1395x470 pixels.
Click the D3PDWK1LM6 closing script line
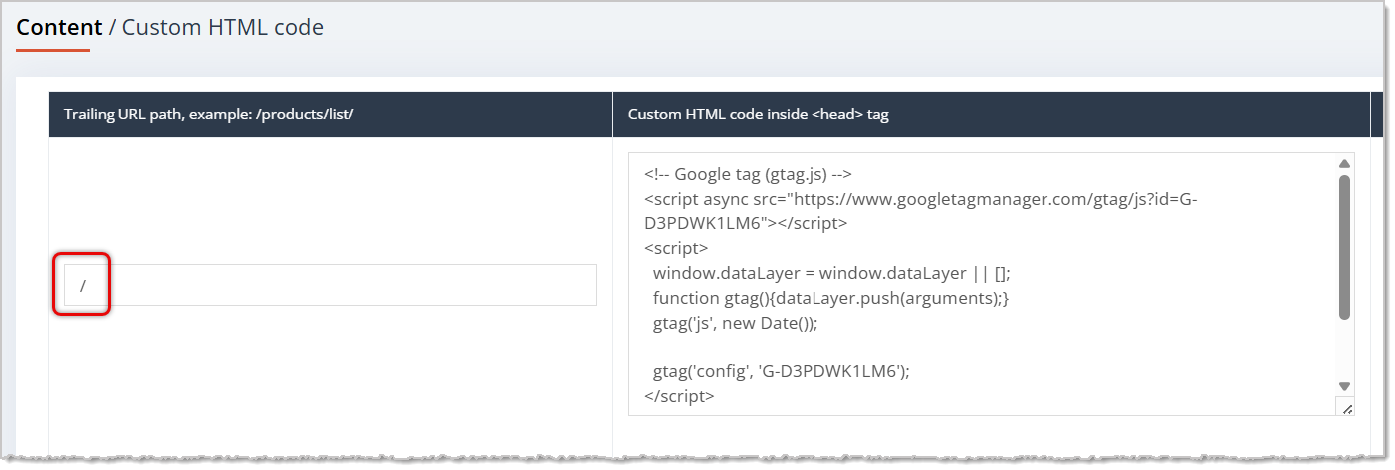point(746,223)
